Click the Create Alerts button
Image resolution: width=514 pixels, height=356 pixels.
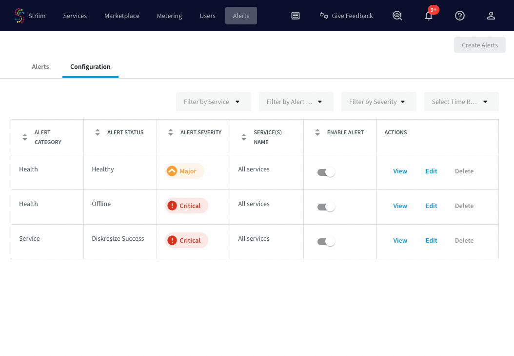point(479,45)
